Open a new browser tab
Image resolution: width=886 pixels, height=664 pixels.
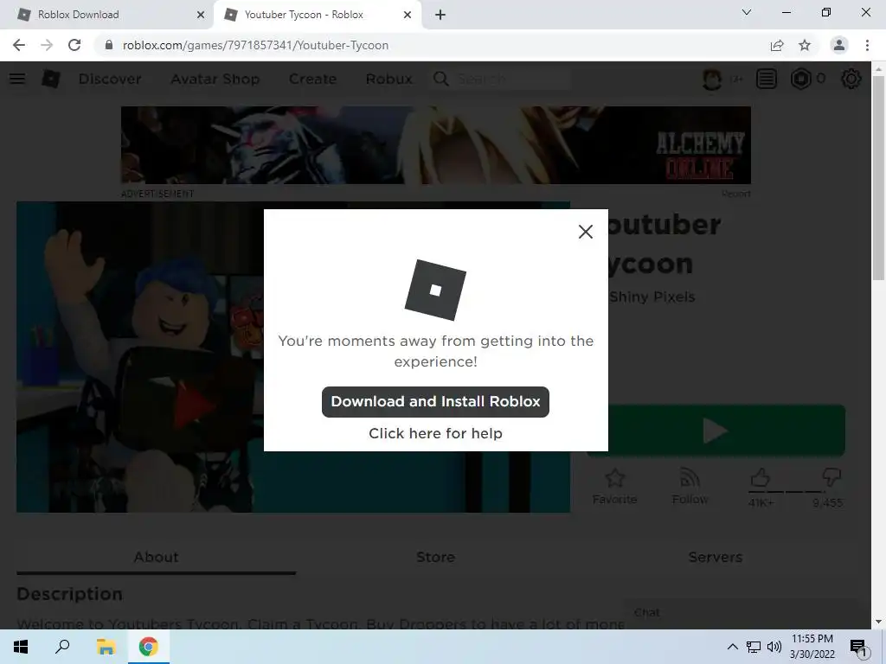pos(440,15)
